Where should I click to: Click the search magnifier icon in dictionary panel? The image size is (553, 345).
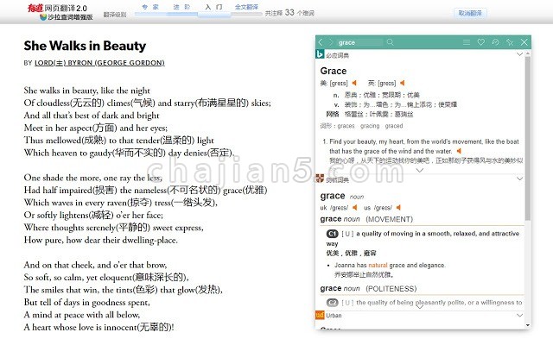tap(390, 42)
